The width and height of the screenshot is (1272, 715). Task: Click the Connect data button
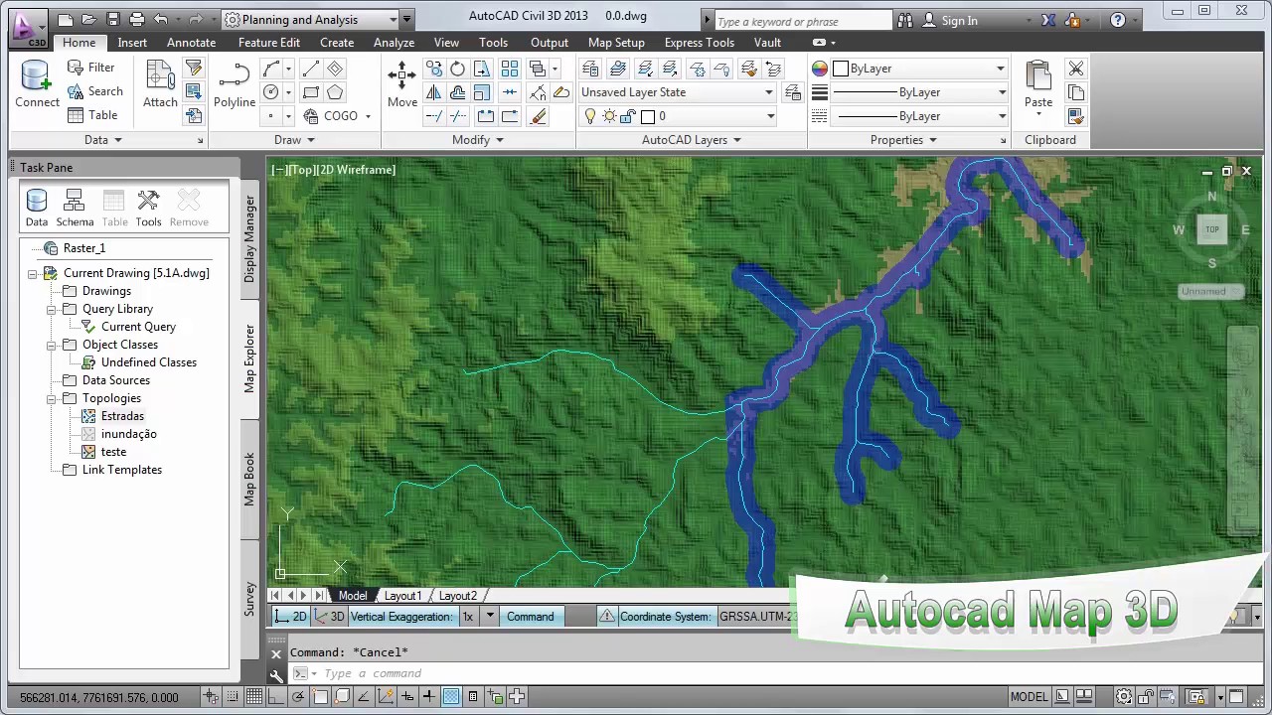point(37,84)
